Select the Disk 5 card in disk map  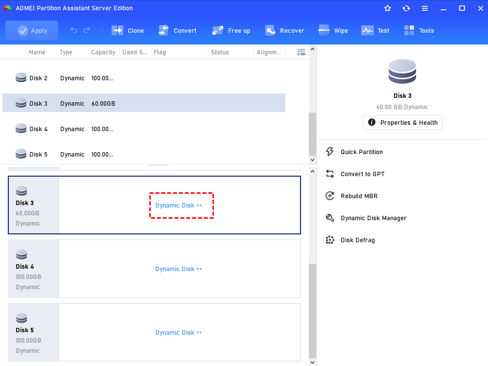[x=154, y=332]
